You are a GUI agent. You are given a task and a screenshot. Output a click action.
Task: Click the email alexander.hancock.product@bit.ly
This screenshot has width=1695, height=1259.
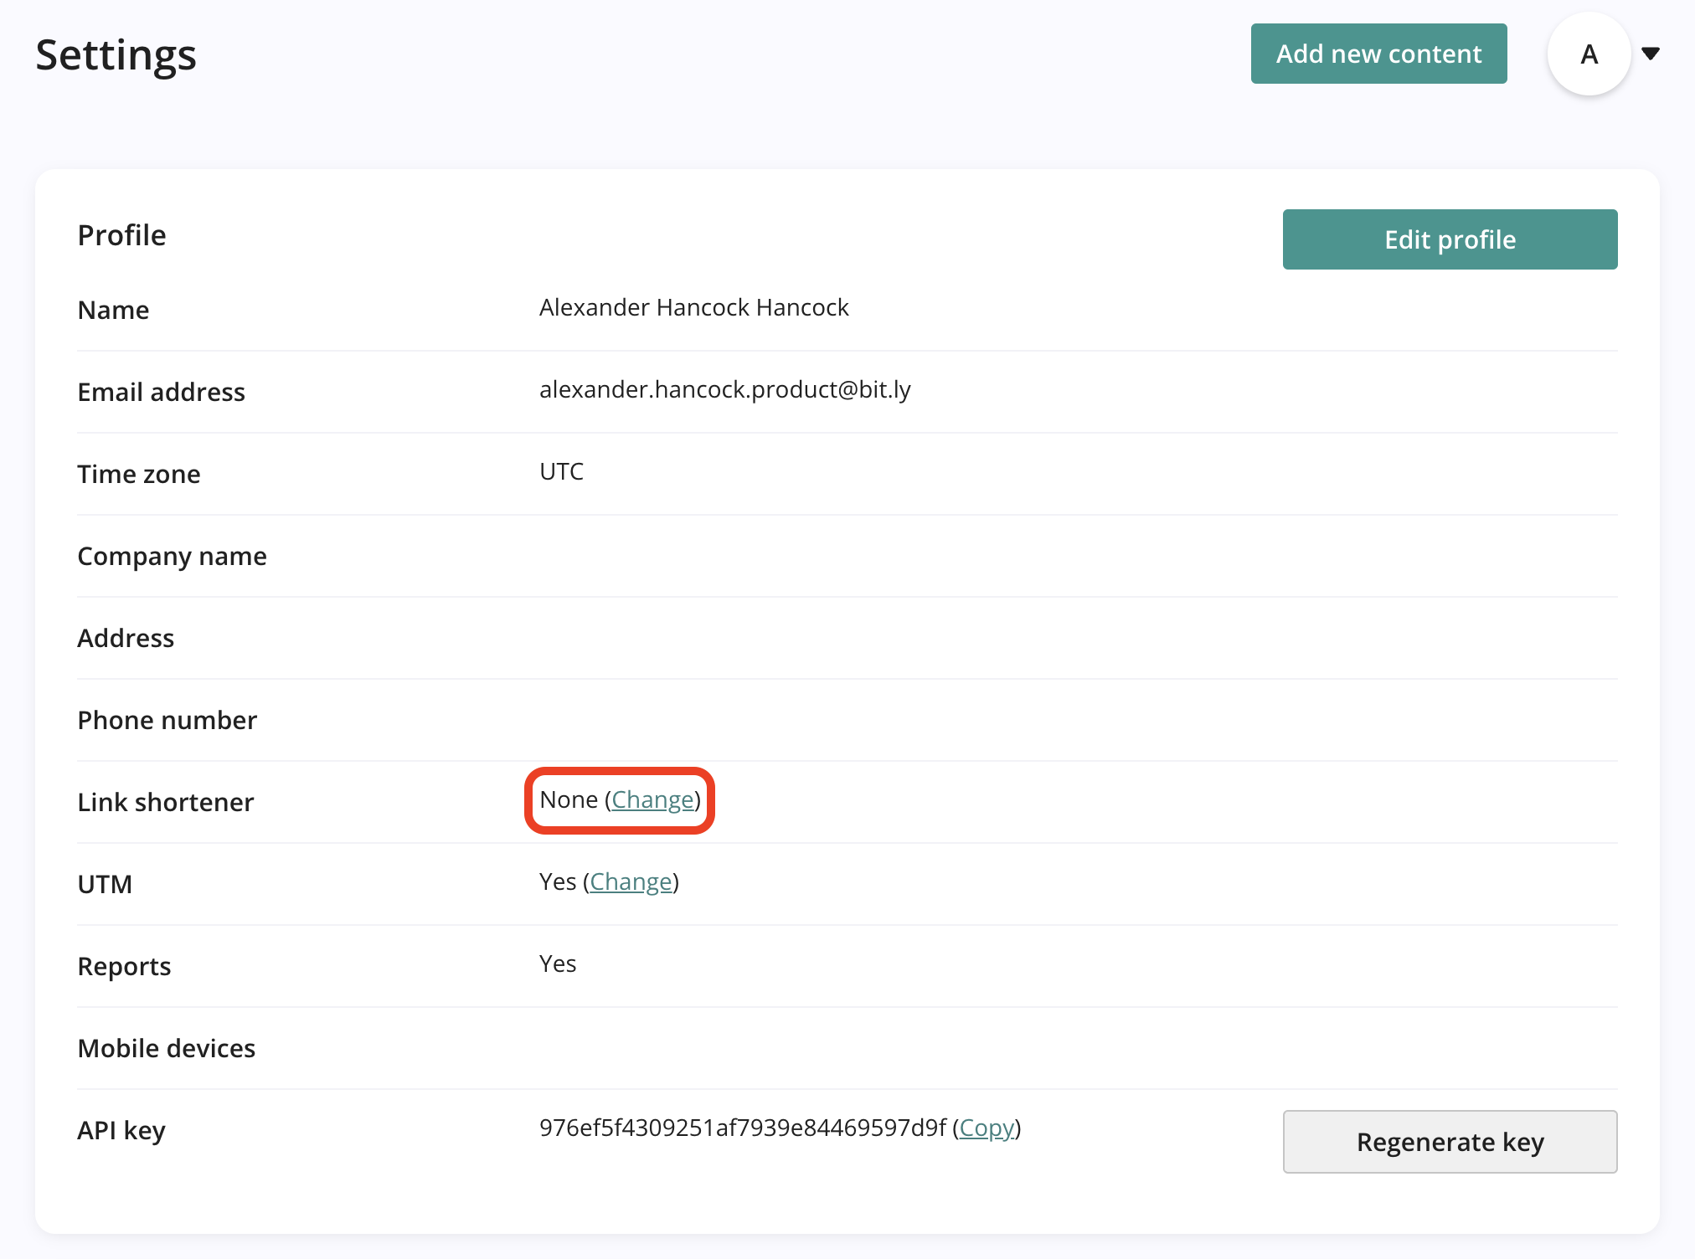coord(725,389)
